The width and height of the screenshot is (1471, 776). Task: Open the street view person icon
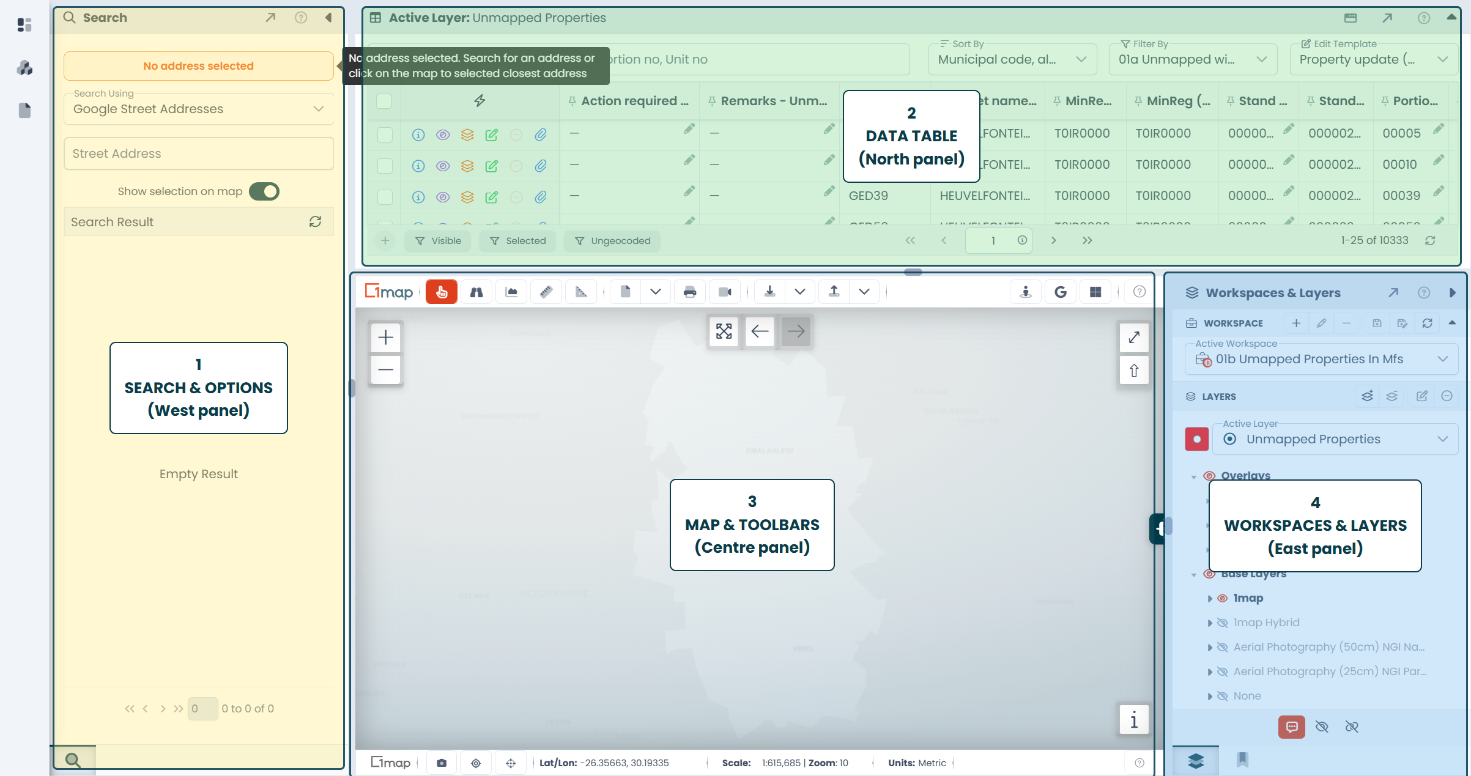coord(1026,292)
